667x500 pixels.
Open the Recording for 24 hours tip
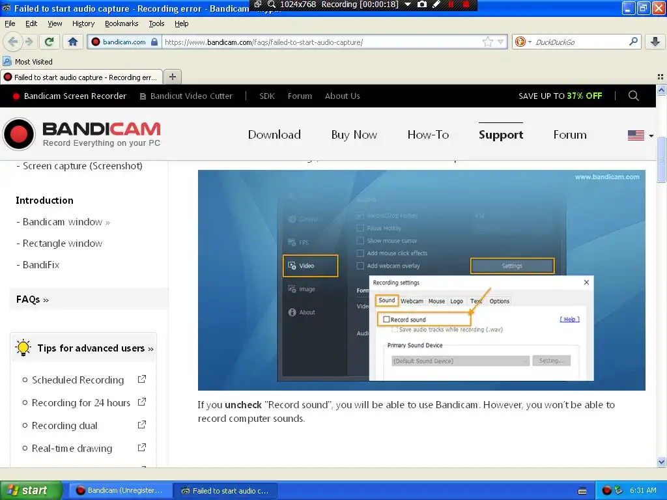(81, 402)
